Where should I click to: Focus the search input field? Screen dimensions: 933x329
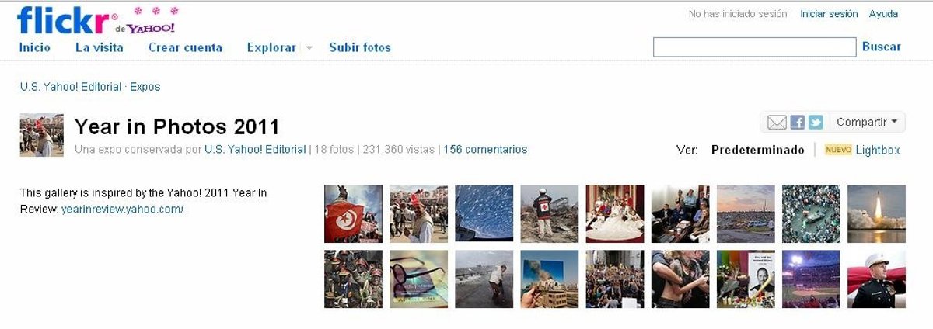(x=754, y=47)
